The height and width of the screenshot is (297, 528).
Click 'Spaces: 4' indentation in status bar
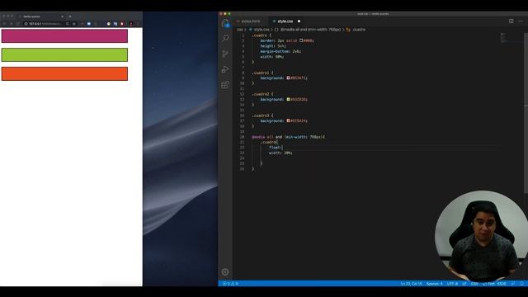(x=435, y=284)
